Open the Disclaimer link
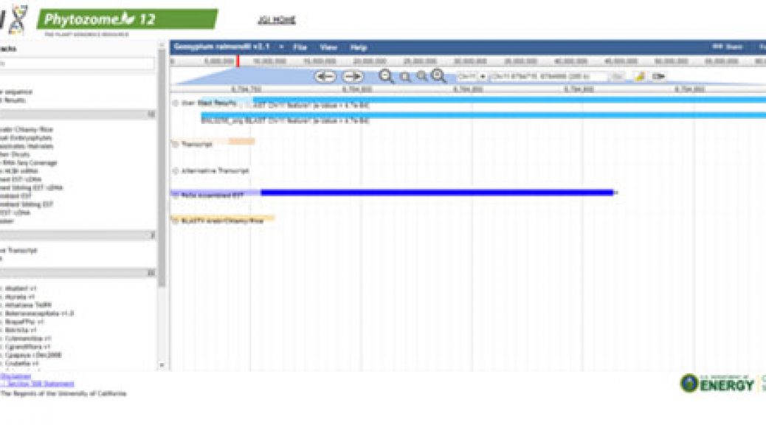The image size is (766, 425). tap(15, 376)
